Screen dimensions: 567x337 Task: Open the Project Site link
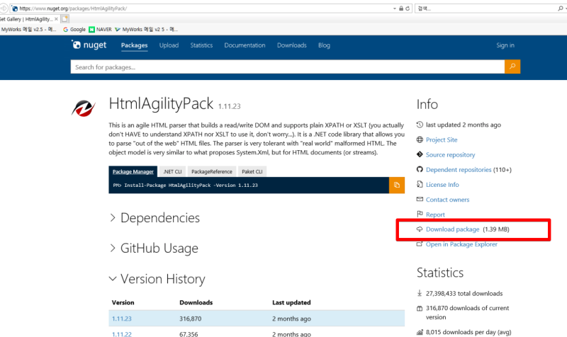442,139
